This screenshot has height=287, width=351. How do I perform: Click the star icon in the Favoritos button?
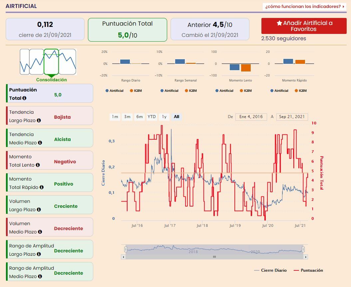(x=279, y=23)
